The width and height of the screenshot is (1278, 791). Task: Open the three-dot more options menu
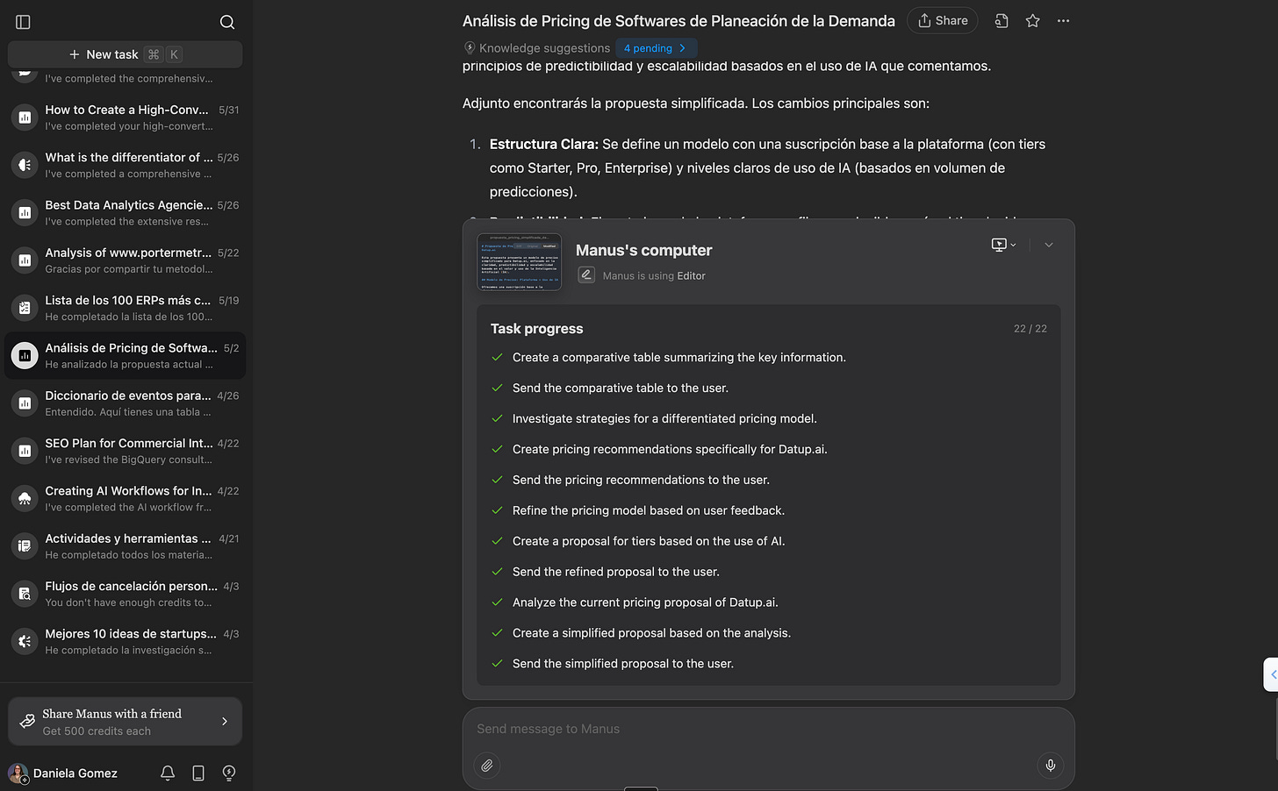point(1064,21)
